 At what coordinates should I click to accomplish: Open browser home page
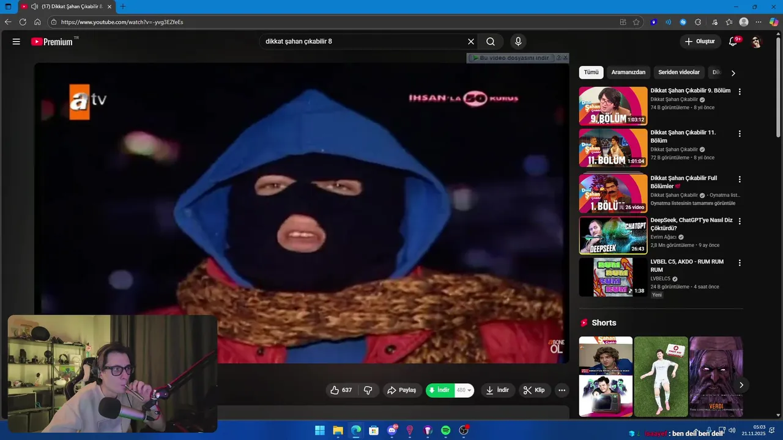click(x=37, y=22)
